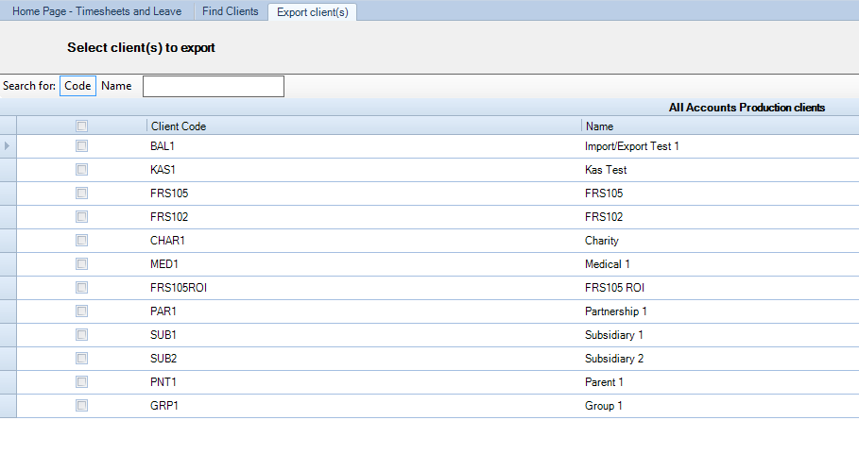
Task: Click name Group 1
Action: pyautogui.click(x=604, y=406)
